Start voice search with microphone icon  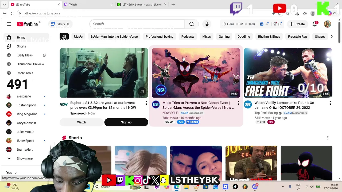click(207, 24)
